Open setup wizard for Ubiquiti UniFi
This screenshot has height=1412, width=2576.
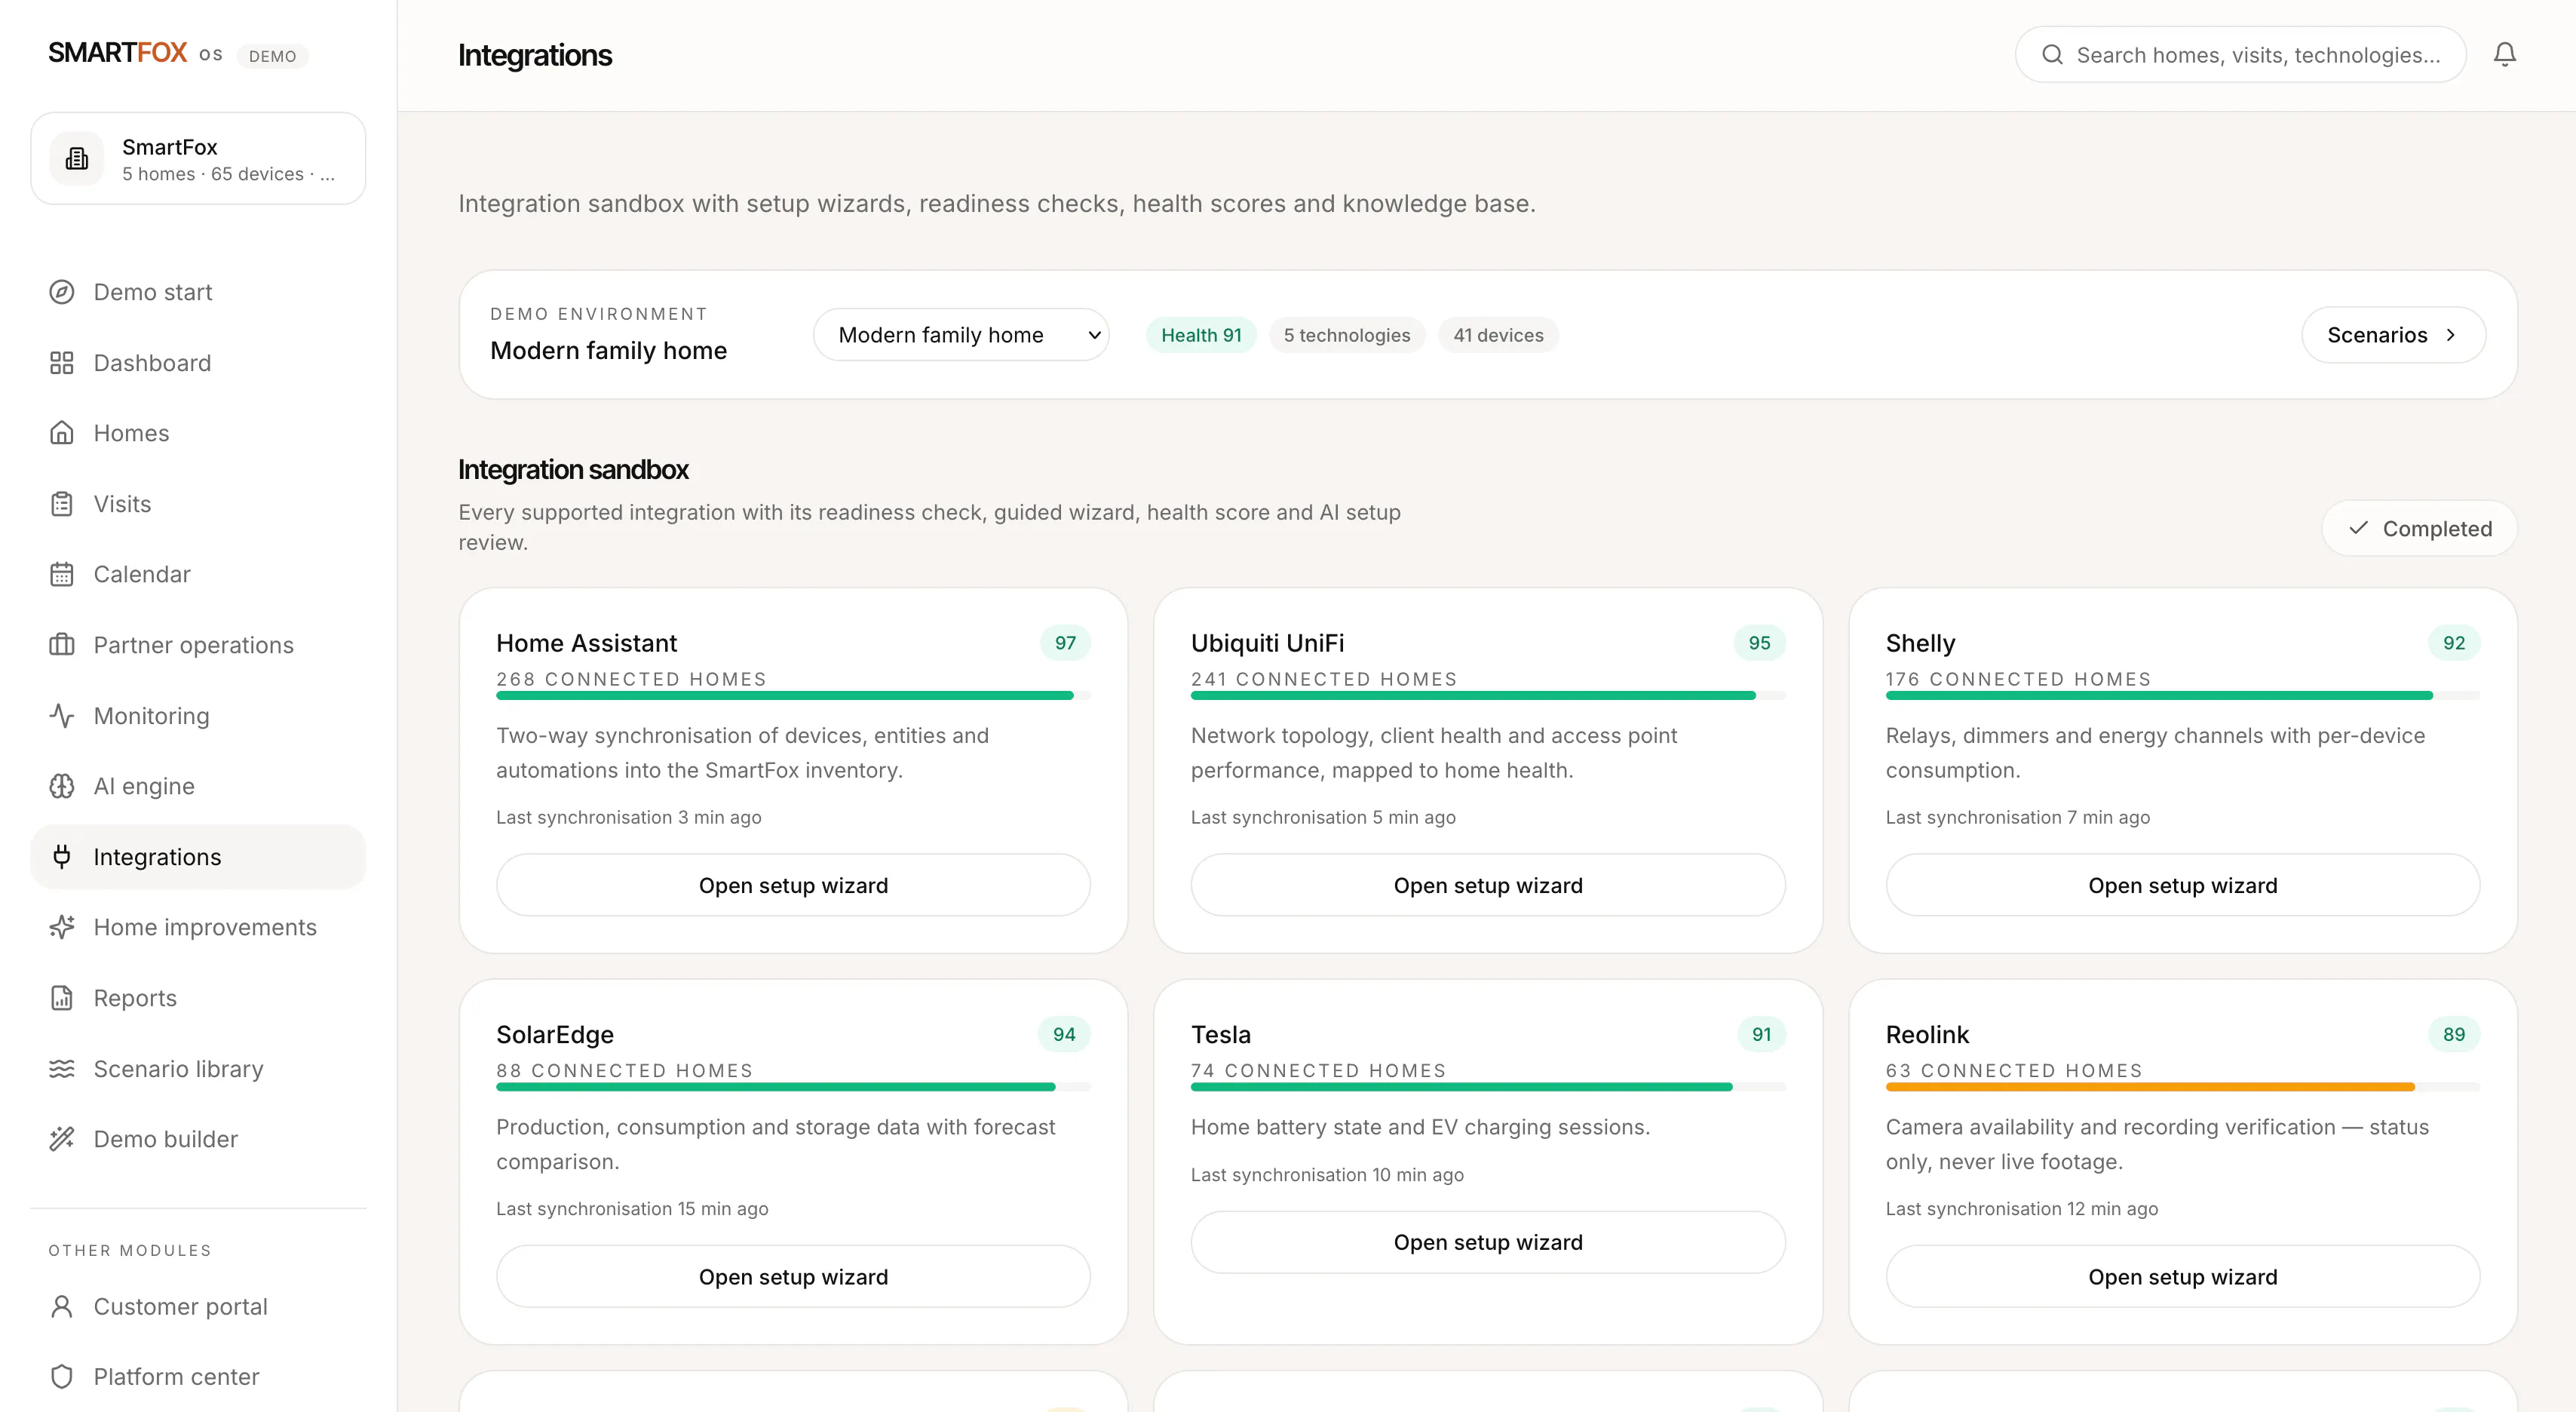click(1488, 885)
